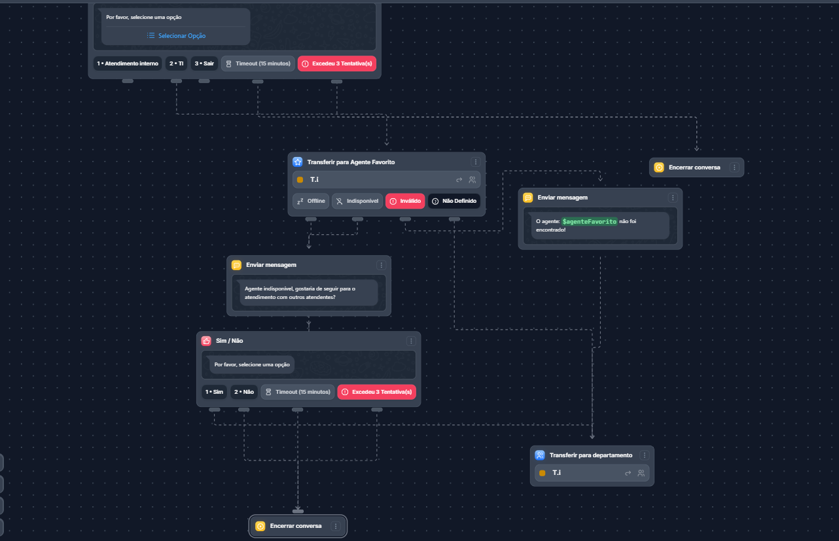The height and width of the screenshot is (541, 839).
Task: Click the T.I label in Transferir para Agente Favorito
Action: coord(314,179)
